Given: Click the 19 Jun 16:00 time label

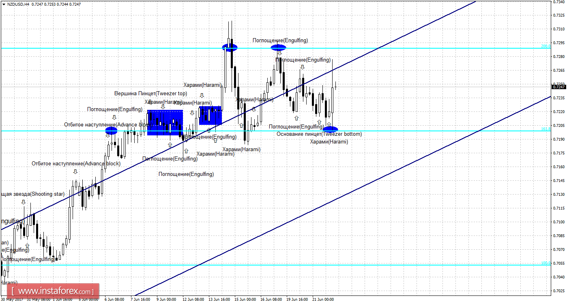Looking at the screenshot, I should click(x=297, y=300).
